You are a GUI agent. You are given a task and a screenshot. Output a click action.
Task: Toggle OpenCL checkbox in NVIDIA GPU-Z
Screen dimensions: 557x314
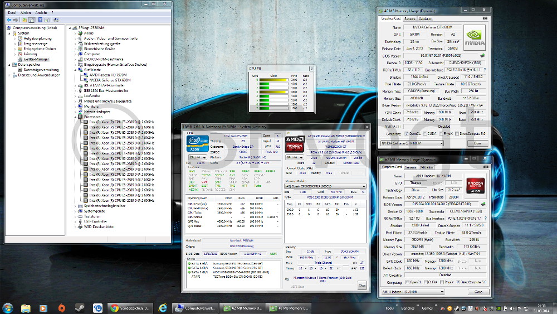click(407, 134)
